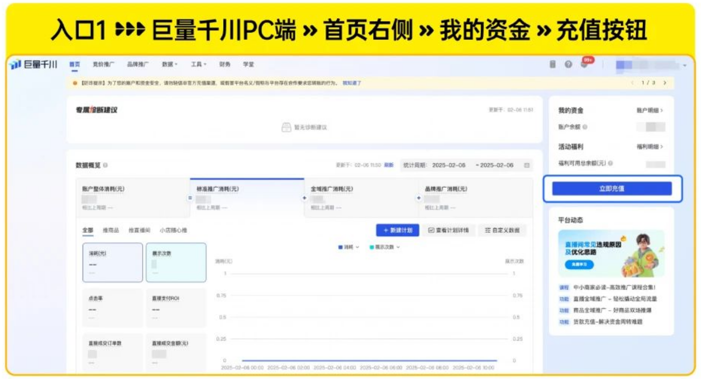Select the 推直播间 filter tab

click(x=140, y=231)
